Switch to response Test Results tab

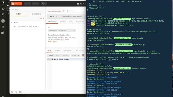(x=79, y=50)
